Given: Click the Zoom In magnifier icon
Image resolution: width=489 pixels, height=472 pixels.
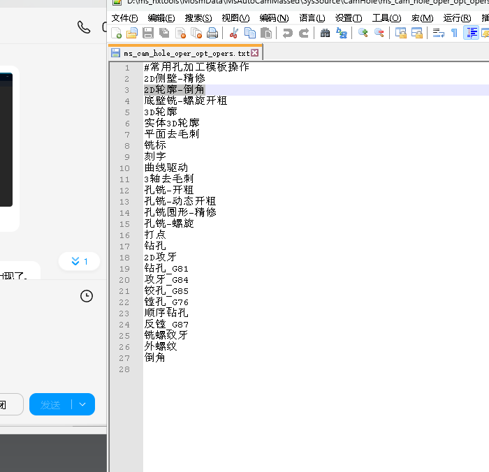Looking at the screenshot, I should point(363,33).
